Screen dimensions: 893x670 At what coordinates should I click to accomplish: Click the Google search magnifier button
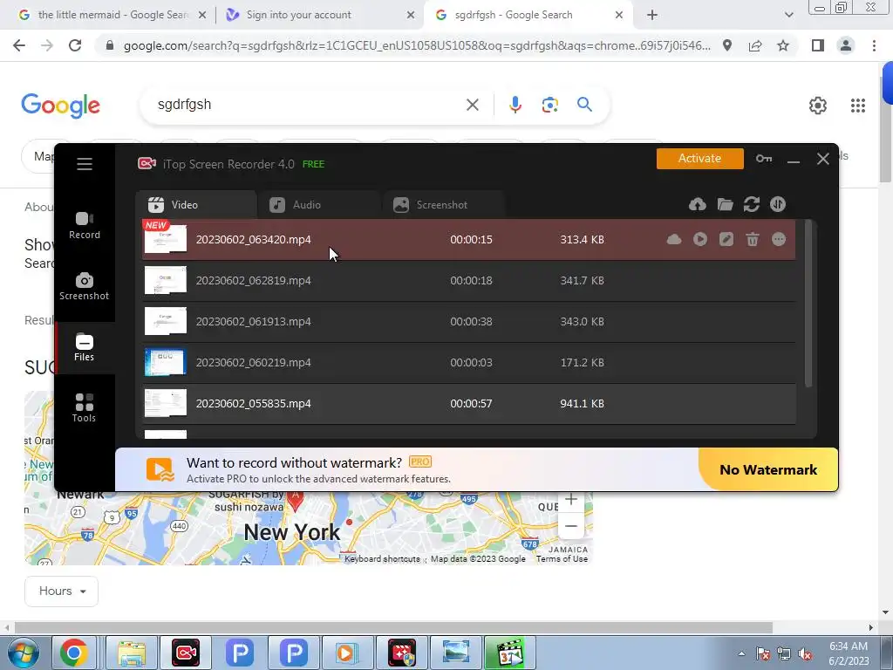(584, 105)
